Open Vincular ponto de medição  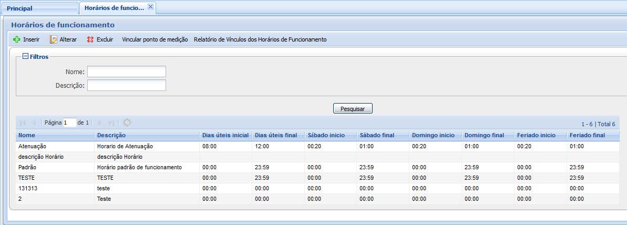pos(155,39)
